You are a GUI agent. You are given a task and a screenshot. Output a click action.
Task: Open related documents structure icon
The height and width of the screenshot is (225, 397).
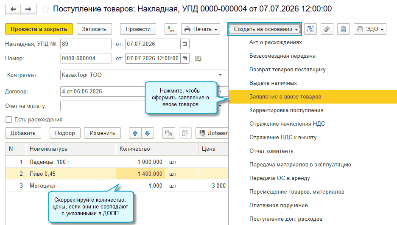(310, 29)
